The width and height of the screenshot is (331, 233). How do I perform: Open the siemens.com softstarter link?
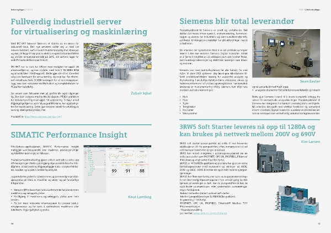[210, 213]
